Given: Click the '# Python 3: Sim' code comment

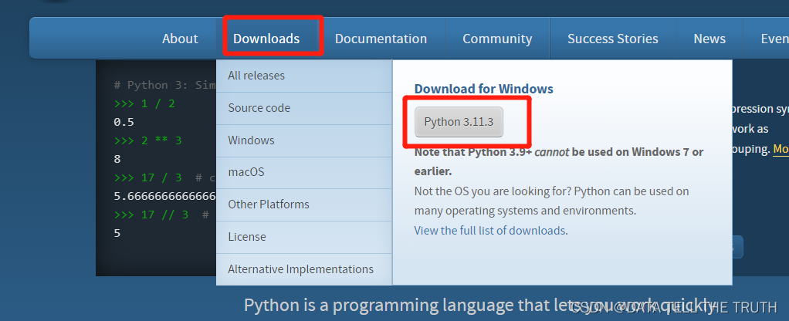Looking at the screenshot, I should [165, 85].
